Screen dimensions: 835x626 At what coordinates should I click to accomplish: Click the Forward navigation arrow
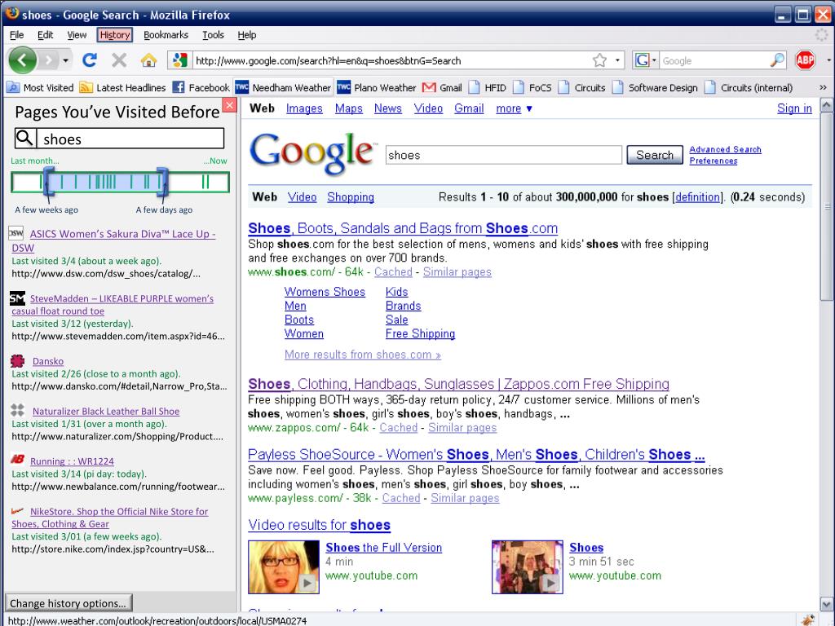[x=48, y=60]
